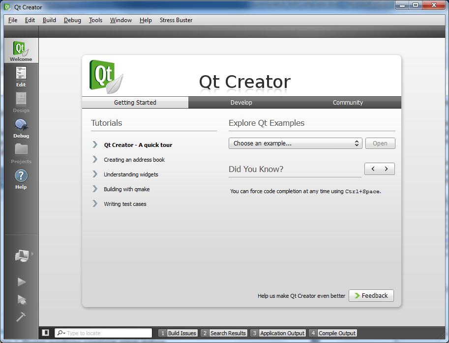Maximize the Qt Creator window
This screenshot has width=449, height=343.
416,5
